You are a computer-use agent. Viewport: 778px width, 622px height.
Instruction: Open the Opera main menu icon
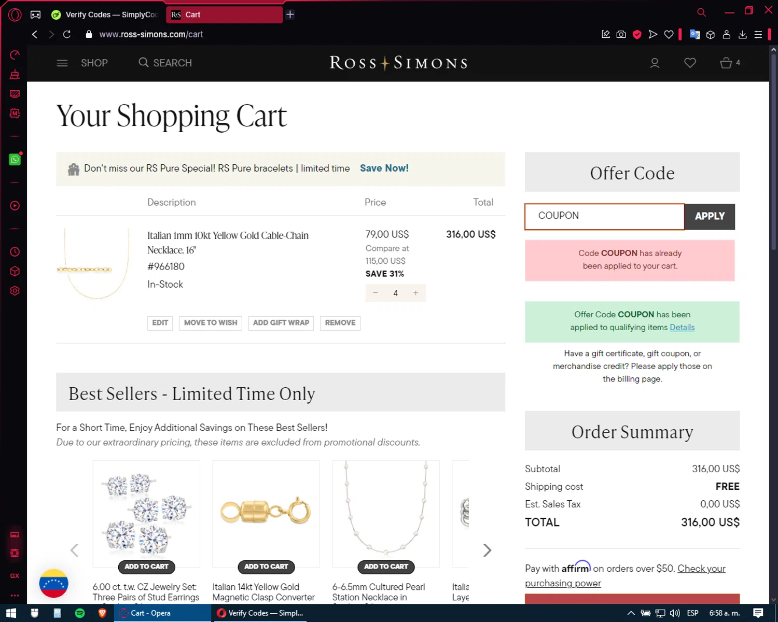(15, 15)
